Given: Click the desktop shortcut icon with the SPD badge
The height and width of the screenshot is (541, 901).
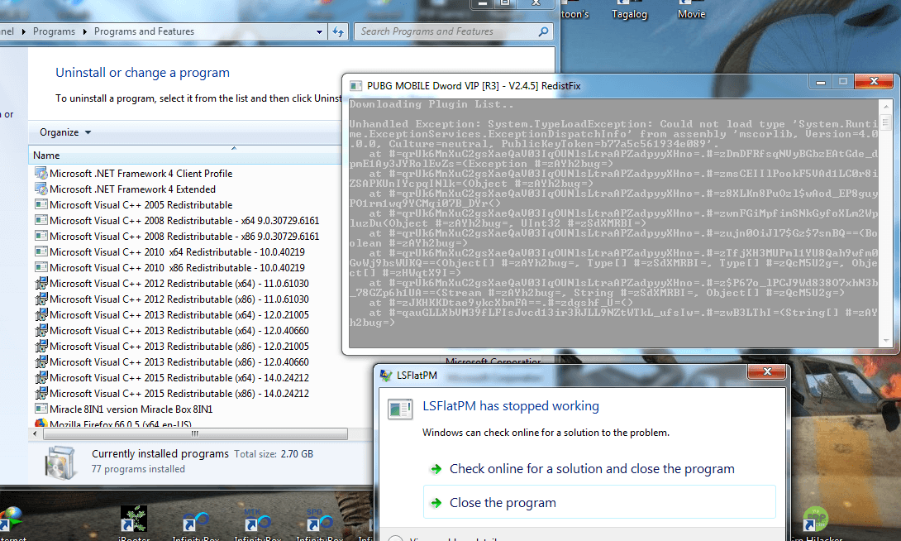Looking at the screenshot, I should (x=320, y=521).
